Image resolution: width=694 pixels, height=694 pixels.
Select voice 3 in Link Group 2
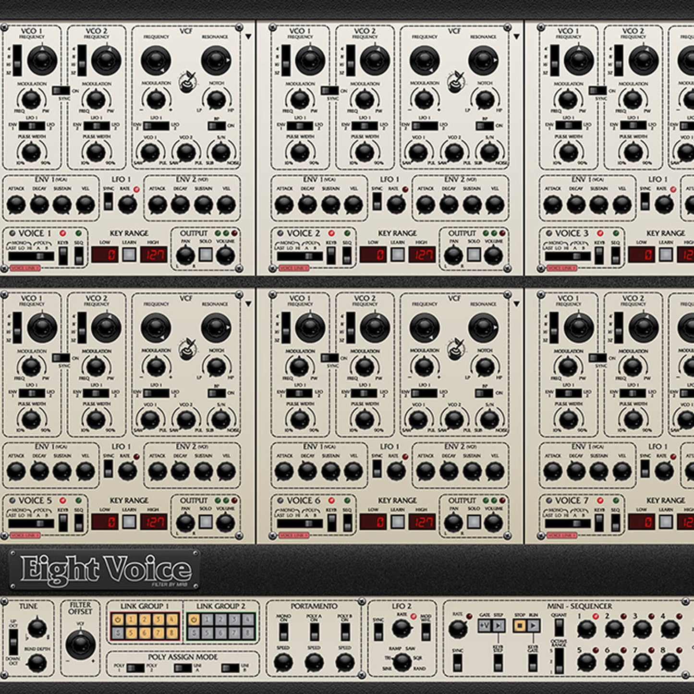234,620
